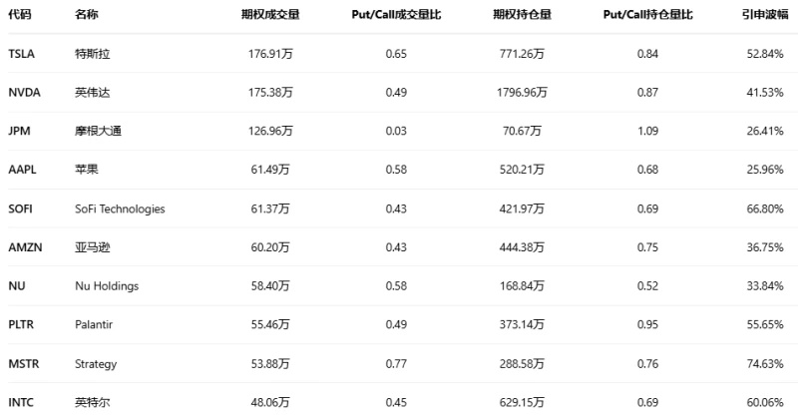Open the MSTR ticker symbol

pyautogui.click(x=23, y=364)
